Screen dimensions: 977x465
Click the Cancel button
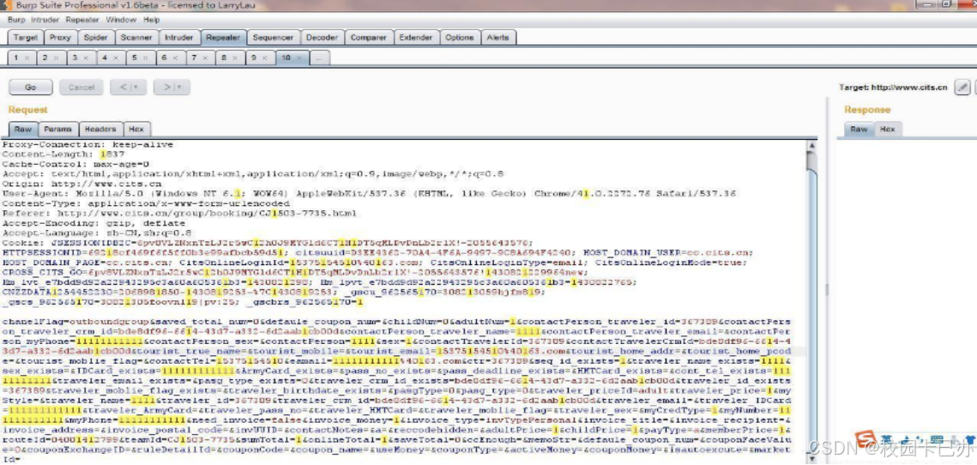pyautogui.click(x=81, y=88)
